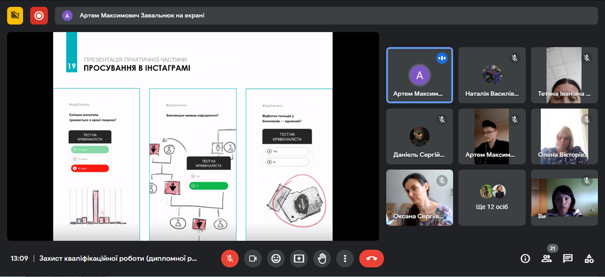Open the emoji reactions button
Viewport: 605px width, 277px height.
point(276,258)
